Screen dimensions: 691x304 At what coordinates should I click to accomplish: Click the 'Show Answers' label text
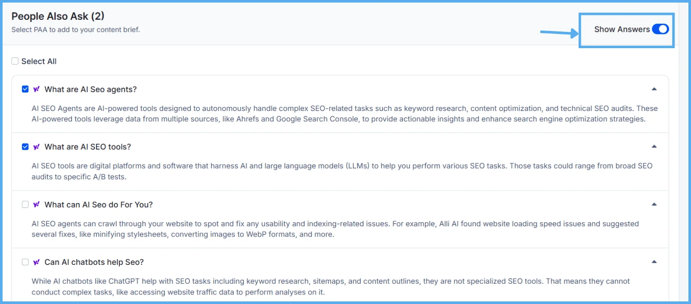pyautogui.click(x=622, y=29)
